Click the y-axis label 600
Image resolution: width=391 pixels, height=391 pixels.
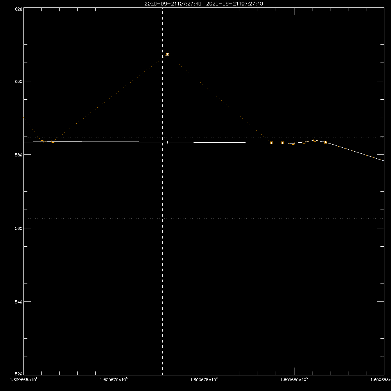19,81
